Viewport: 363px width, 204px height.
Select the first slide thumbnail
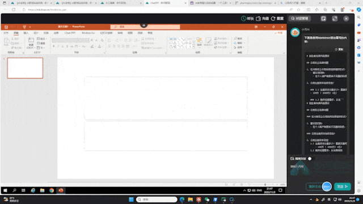tap(25, 68)
